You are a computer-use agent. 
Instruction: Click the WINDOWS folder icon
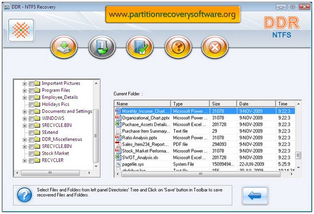(x=37, y=118)
